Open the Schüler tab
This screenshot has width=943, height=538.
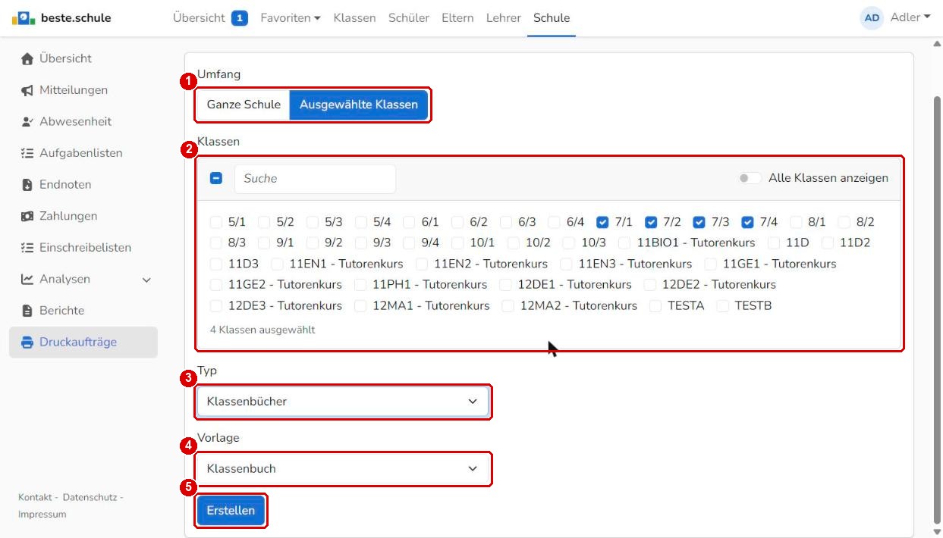[409, 18]
